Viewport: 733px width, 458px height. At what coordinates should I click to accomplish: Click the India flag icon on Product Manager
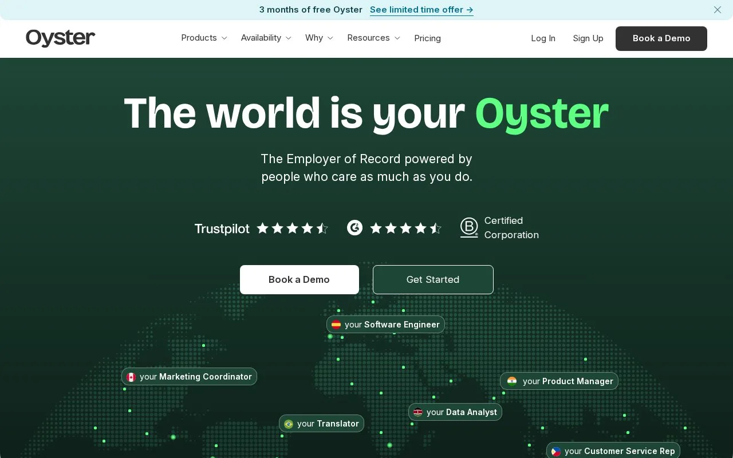point(512,381)
